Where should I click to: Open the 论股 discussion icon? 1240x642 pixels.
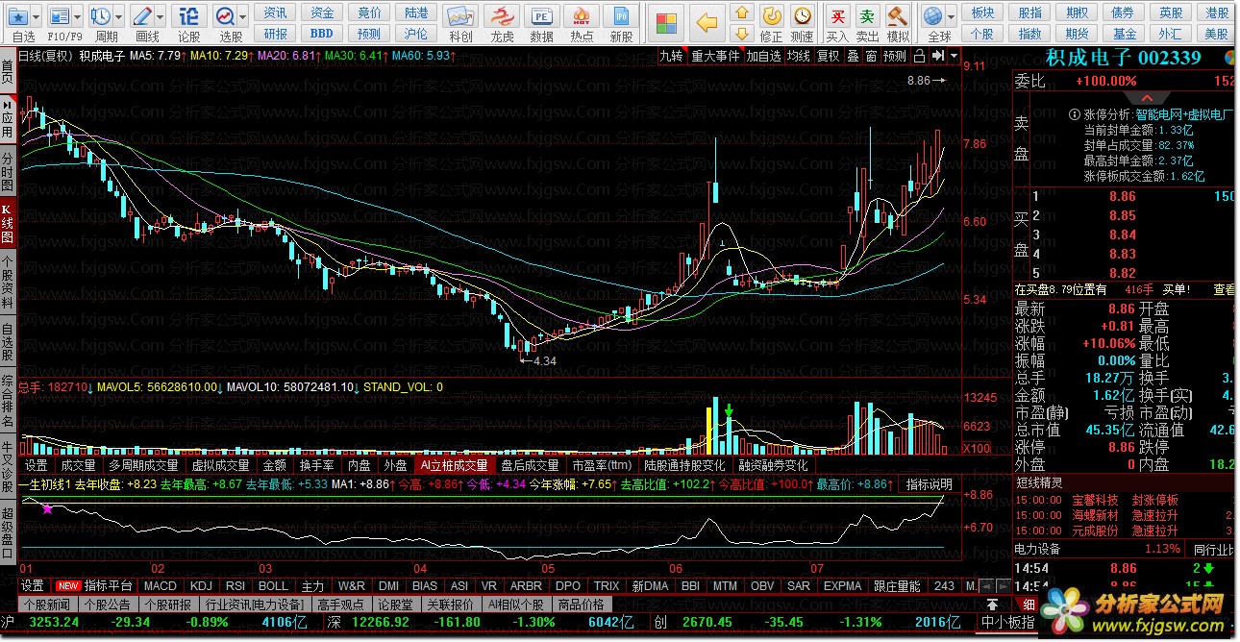click(189, 17)
